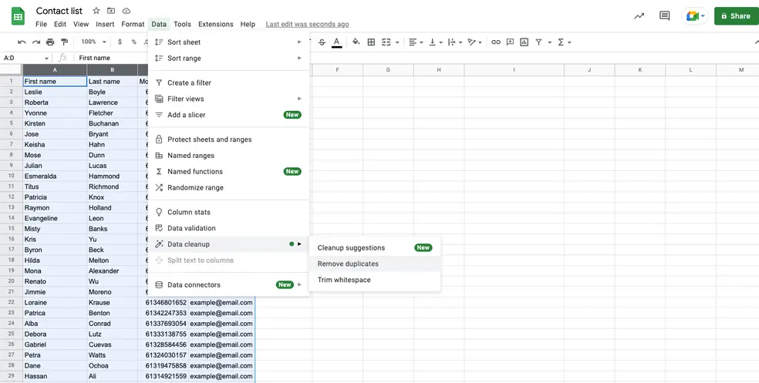This screenshot has width=759, height=383.
Task: Open the Edit menu
Action: coord(60,24)
